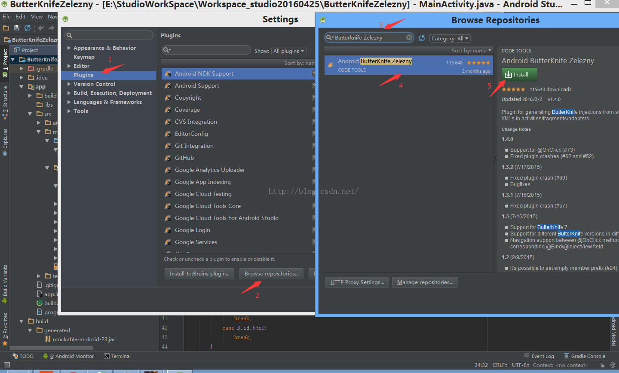Viewport: 619px width, 373px height.
Task: Open the Show: All plugins dropdown
Action: tap(289, 51)
